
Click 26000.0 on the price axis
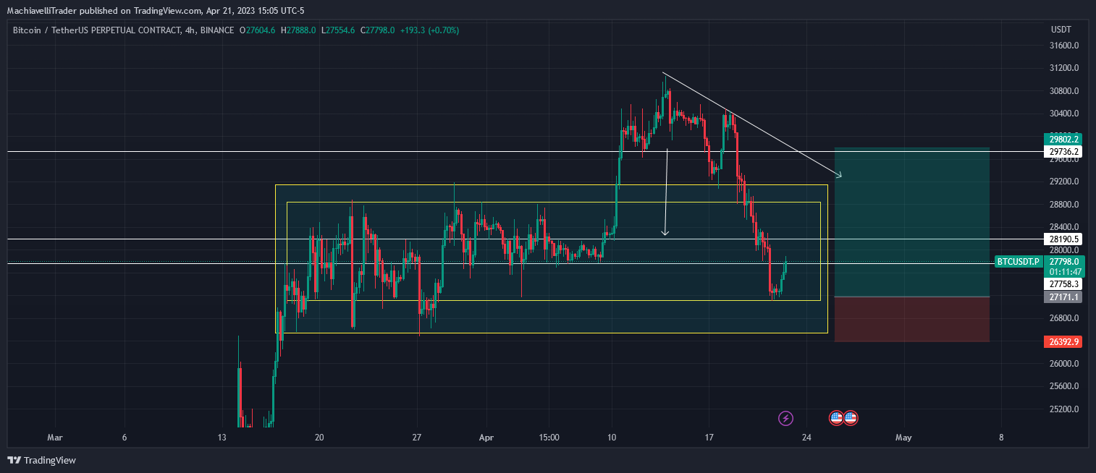[1065, 363]
